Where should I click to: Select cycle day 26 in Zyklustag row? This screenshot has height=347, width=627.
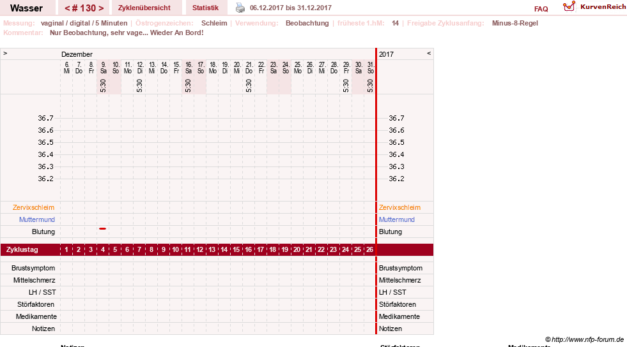point(369,249)
